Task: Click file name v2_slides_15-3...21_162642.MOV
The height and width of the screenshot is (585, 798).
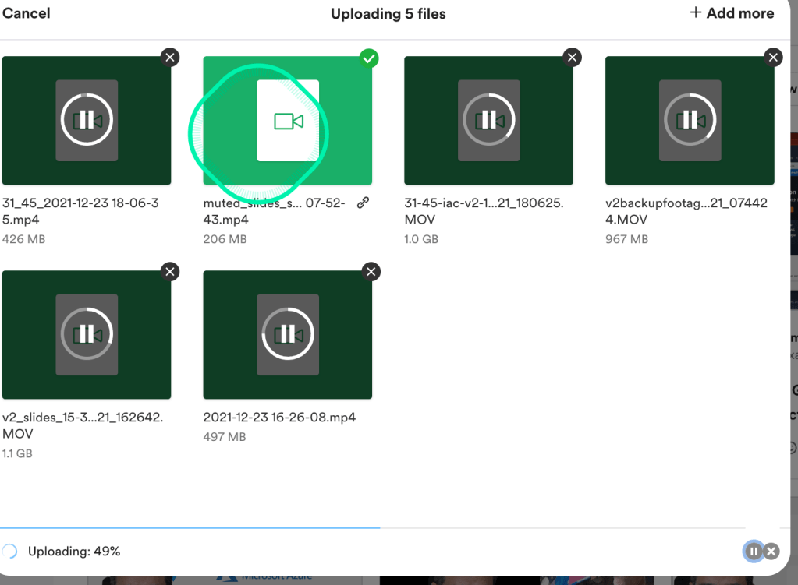Action: [x=83, y=425]
